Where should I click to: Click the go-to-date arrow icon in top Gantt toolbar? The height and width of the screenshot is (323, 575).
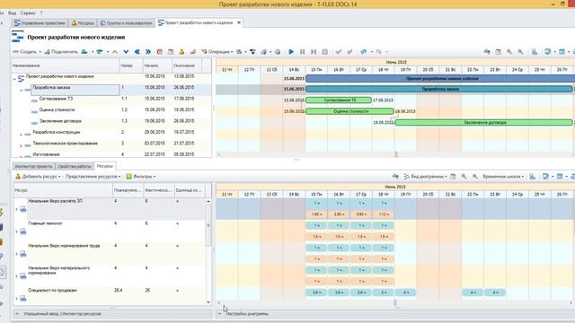pyautogui.click(x=487, y=52)
